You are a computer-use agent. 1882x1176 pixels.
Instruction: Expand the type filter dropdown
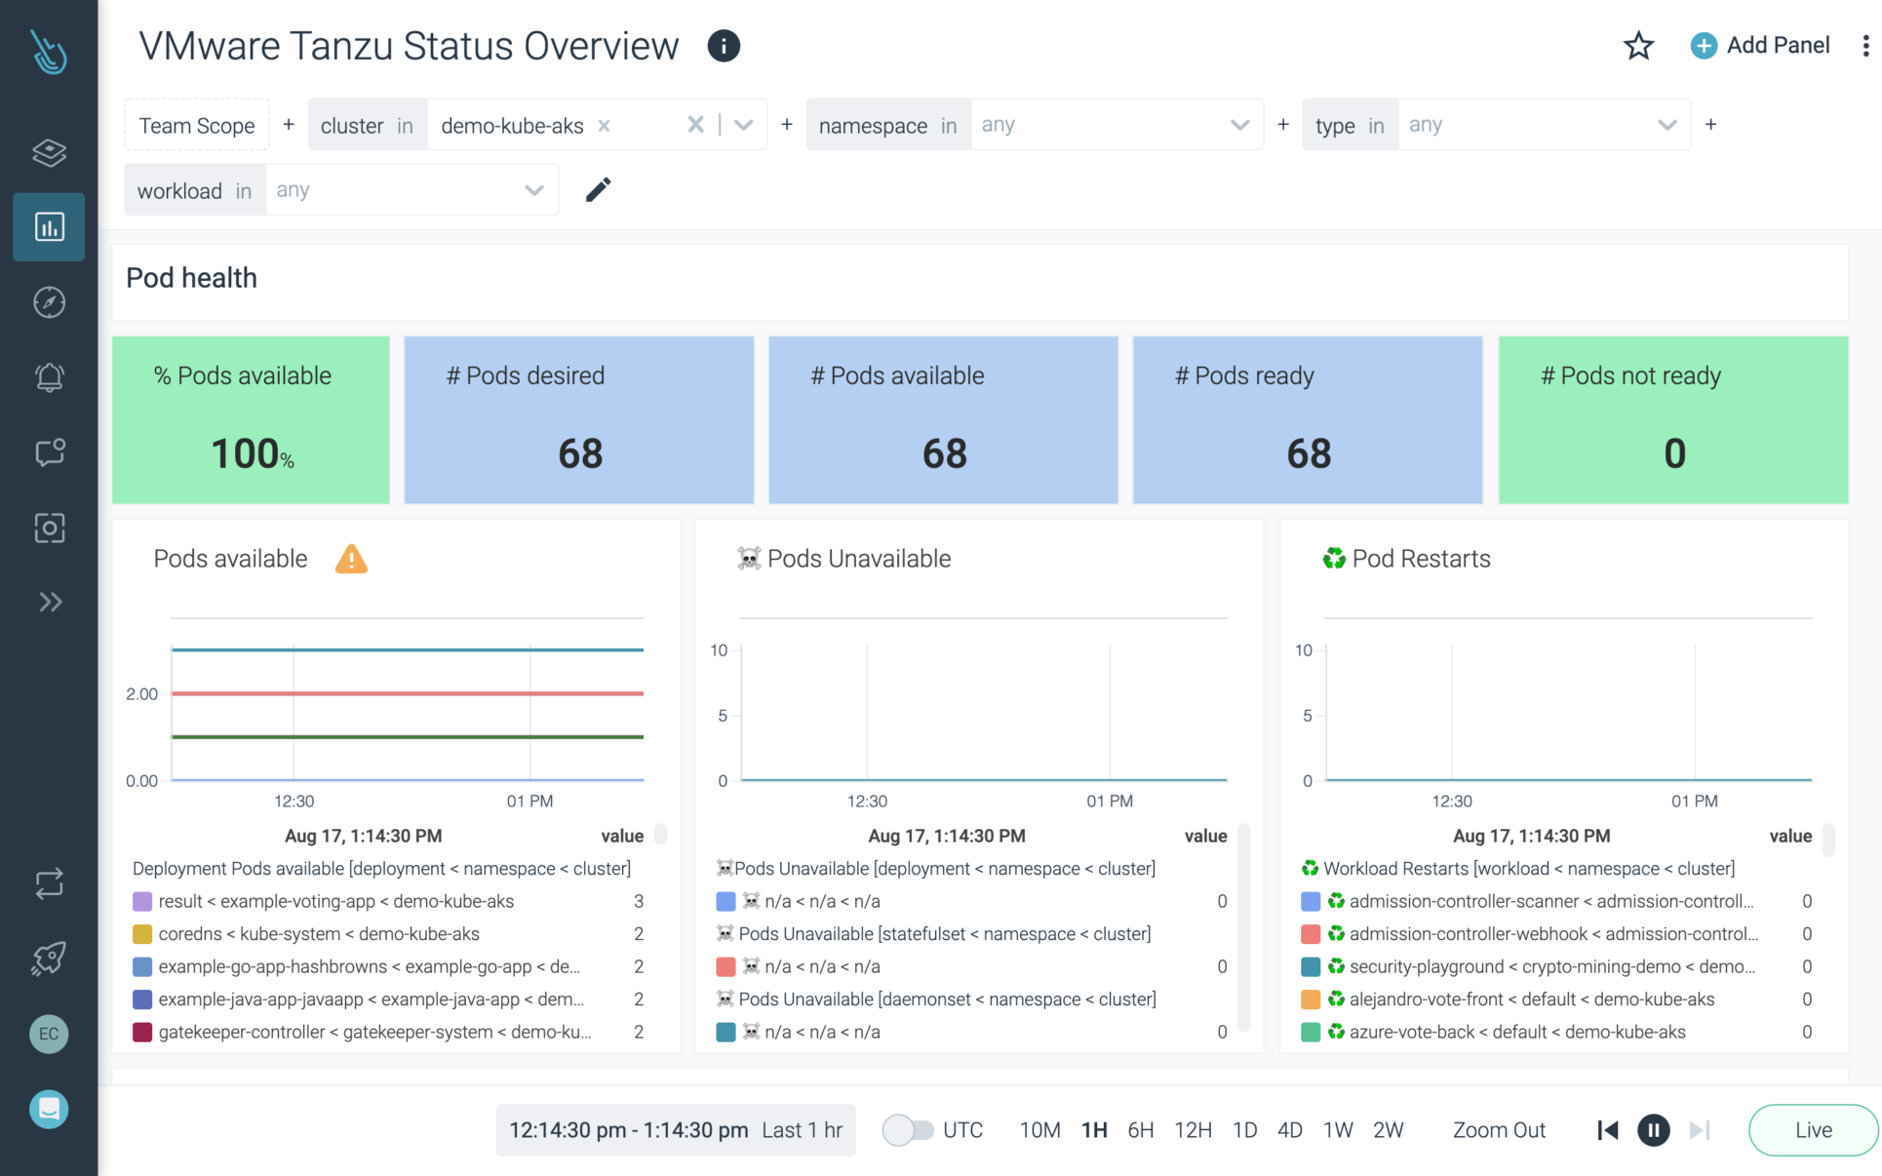pyautogui.click(x=1665, y=125)
